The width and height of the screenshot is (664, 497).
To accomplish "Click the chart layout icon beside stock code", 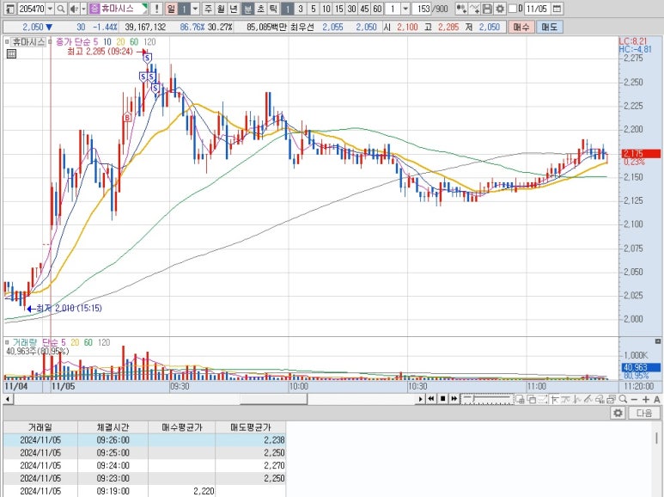I will pyautogui.click(x=10, y=9).
